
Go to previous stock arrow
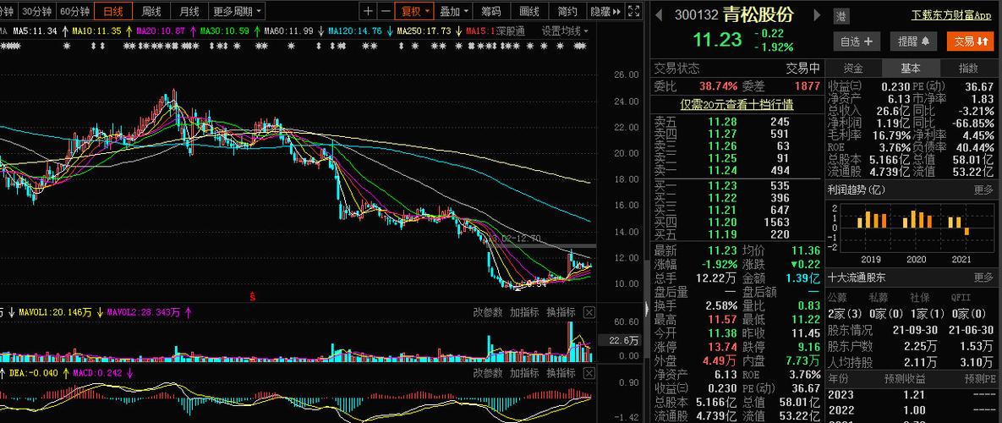658,14
